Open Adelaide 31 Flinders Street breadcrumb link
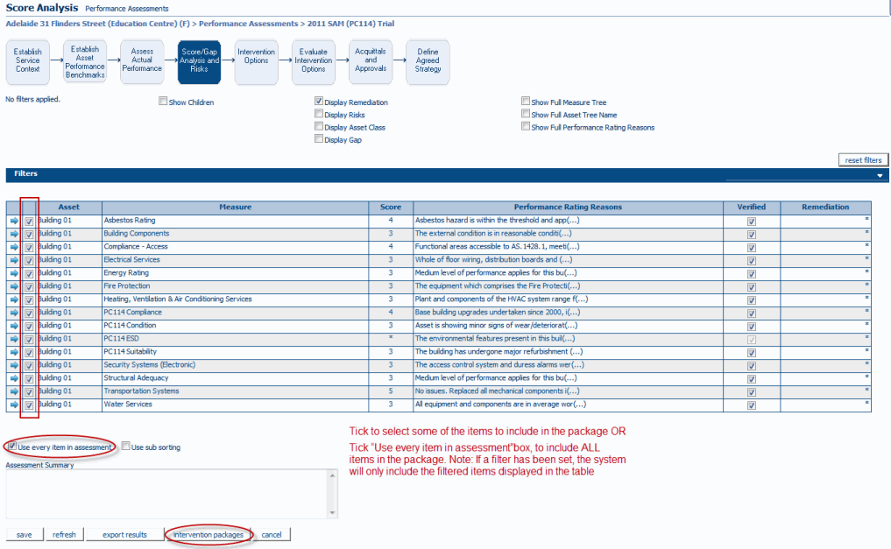 pyautogui.click(x=98, y=24)
